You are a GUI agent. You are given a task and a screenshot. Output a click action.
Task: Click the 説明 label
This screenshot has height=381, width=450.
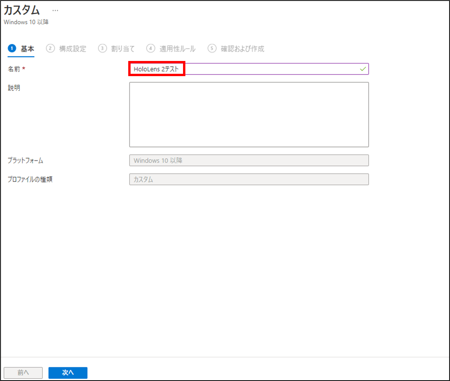point(14,88)
